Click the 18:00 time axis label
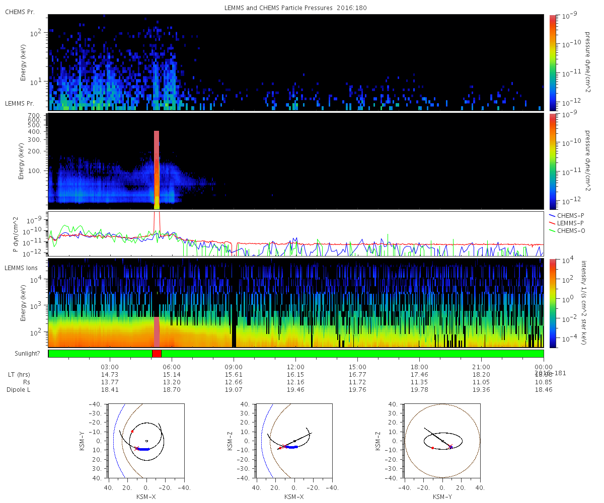The width and height of the screenshot is (604, 503). (x=419, y=367)
